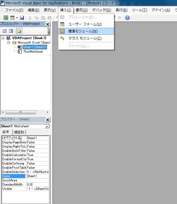177x204 pixels.
Task: Select ThisWorkbook in project tree
Action: pos(33,52)
